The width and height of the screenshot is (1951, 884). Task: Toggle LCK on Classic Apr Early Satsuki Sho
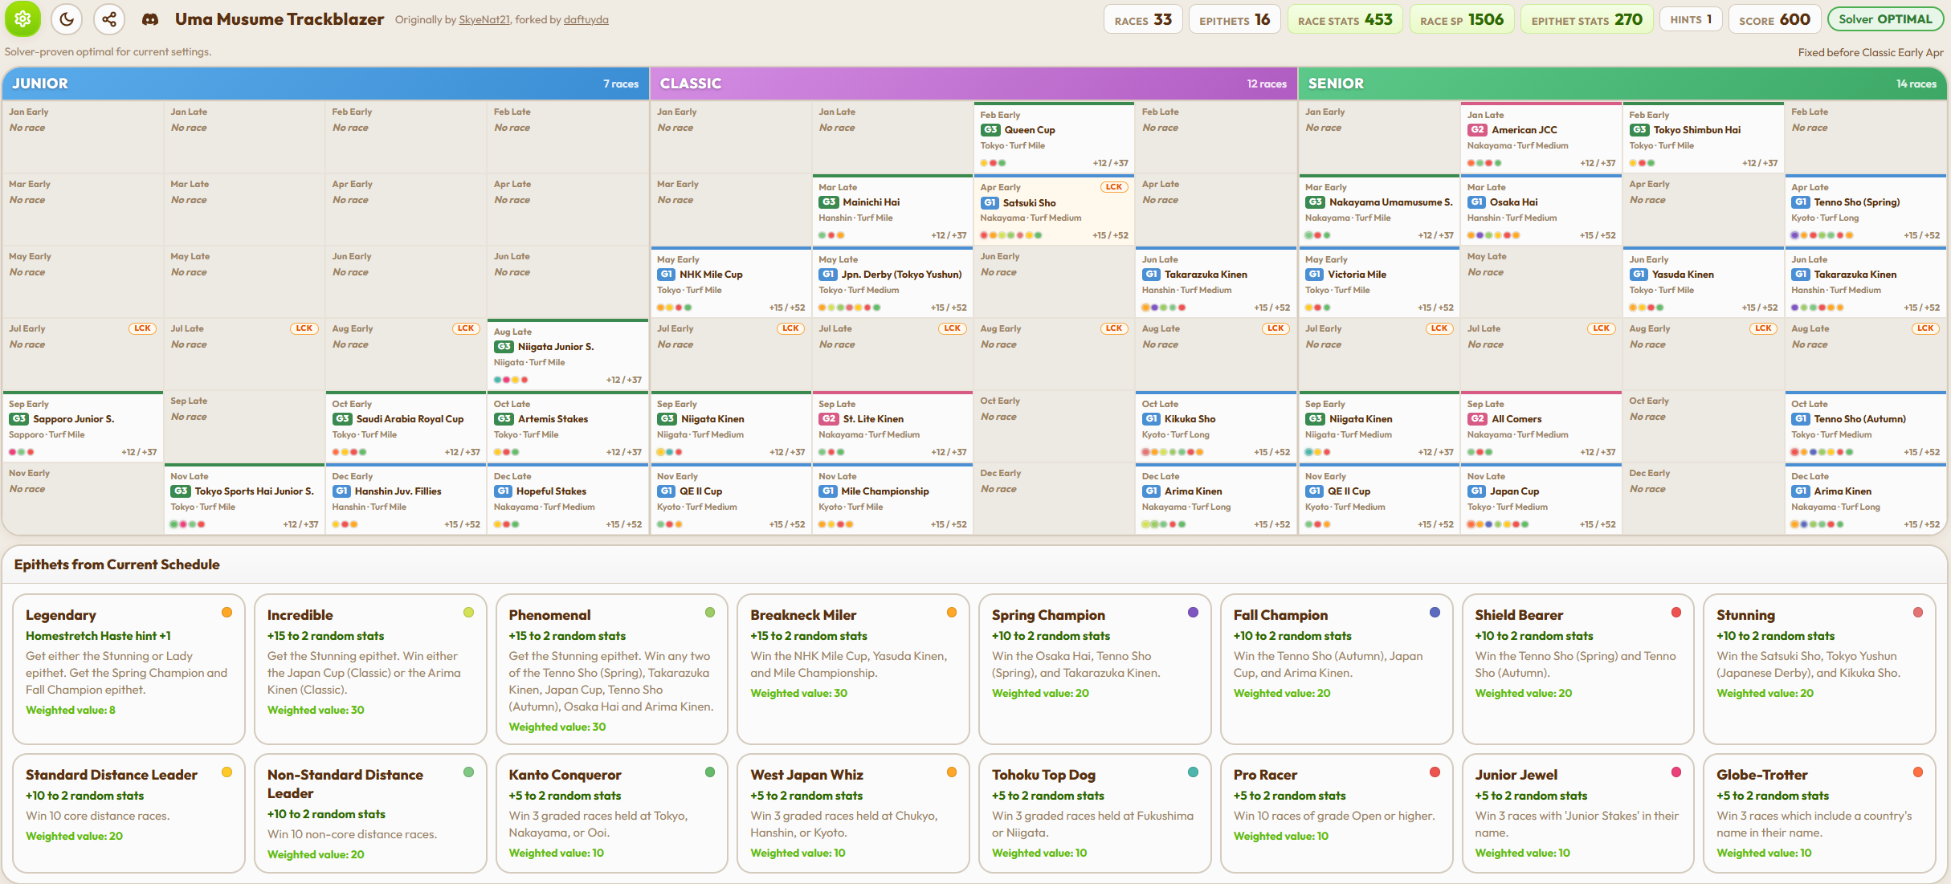coord(1114,187)
